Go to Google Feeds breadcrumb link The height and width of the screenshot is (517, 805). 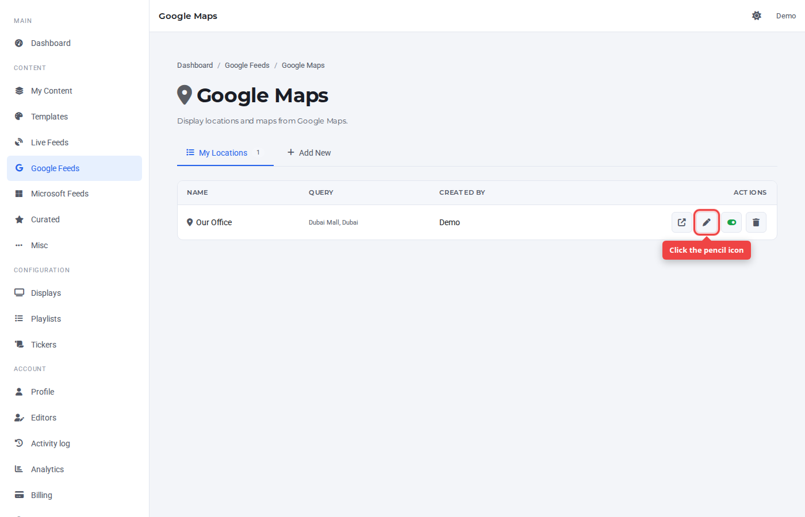pos(247,65)
